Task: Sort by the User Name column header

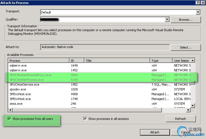Action: 182,61
